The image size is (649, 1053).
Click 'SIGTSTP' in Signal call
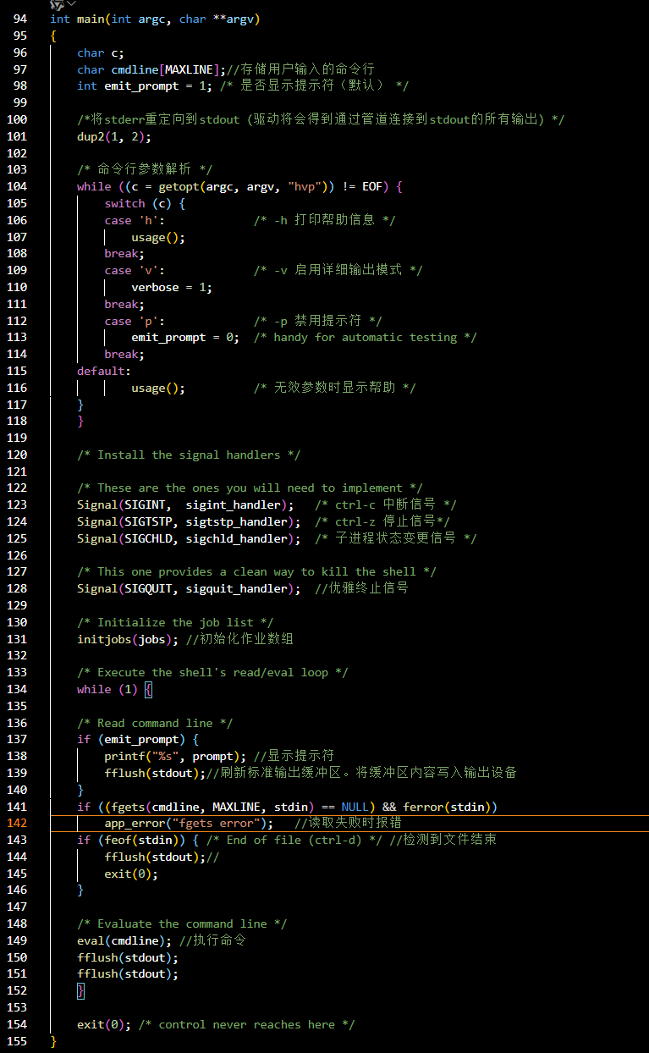pos(148,521)
